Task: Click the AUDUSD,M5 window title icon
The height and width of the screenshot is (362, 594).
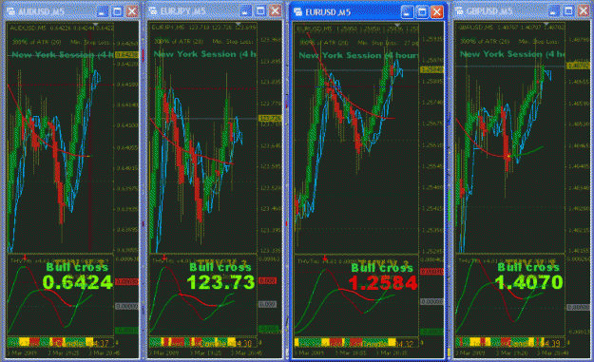Action: (11, 11)
